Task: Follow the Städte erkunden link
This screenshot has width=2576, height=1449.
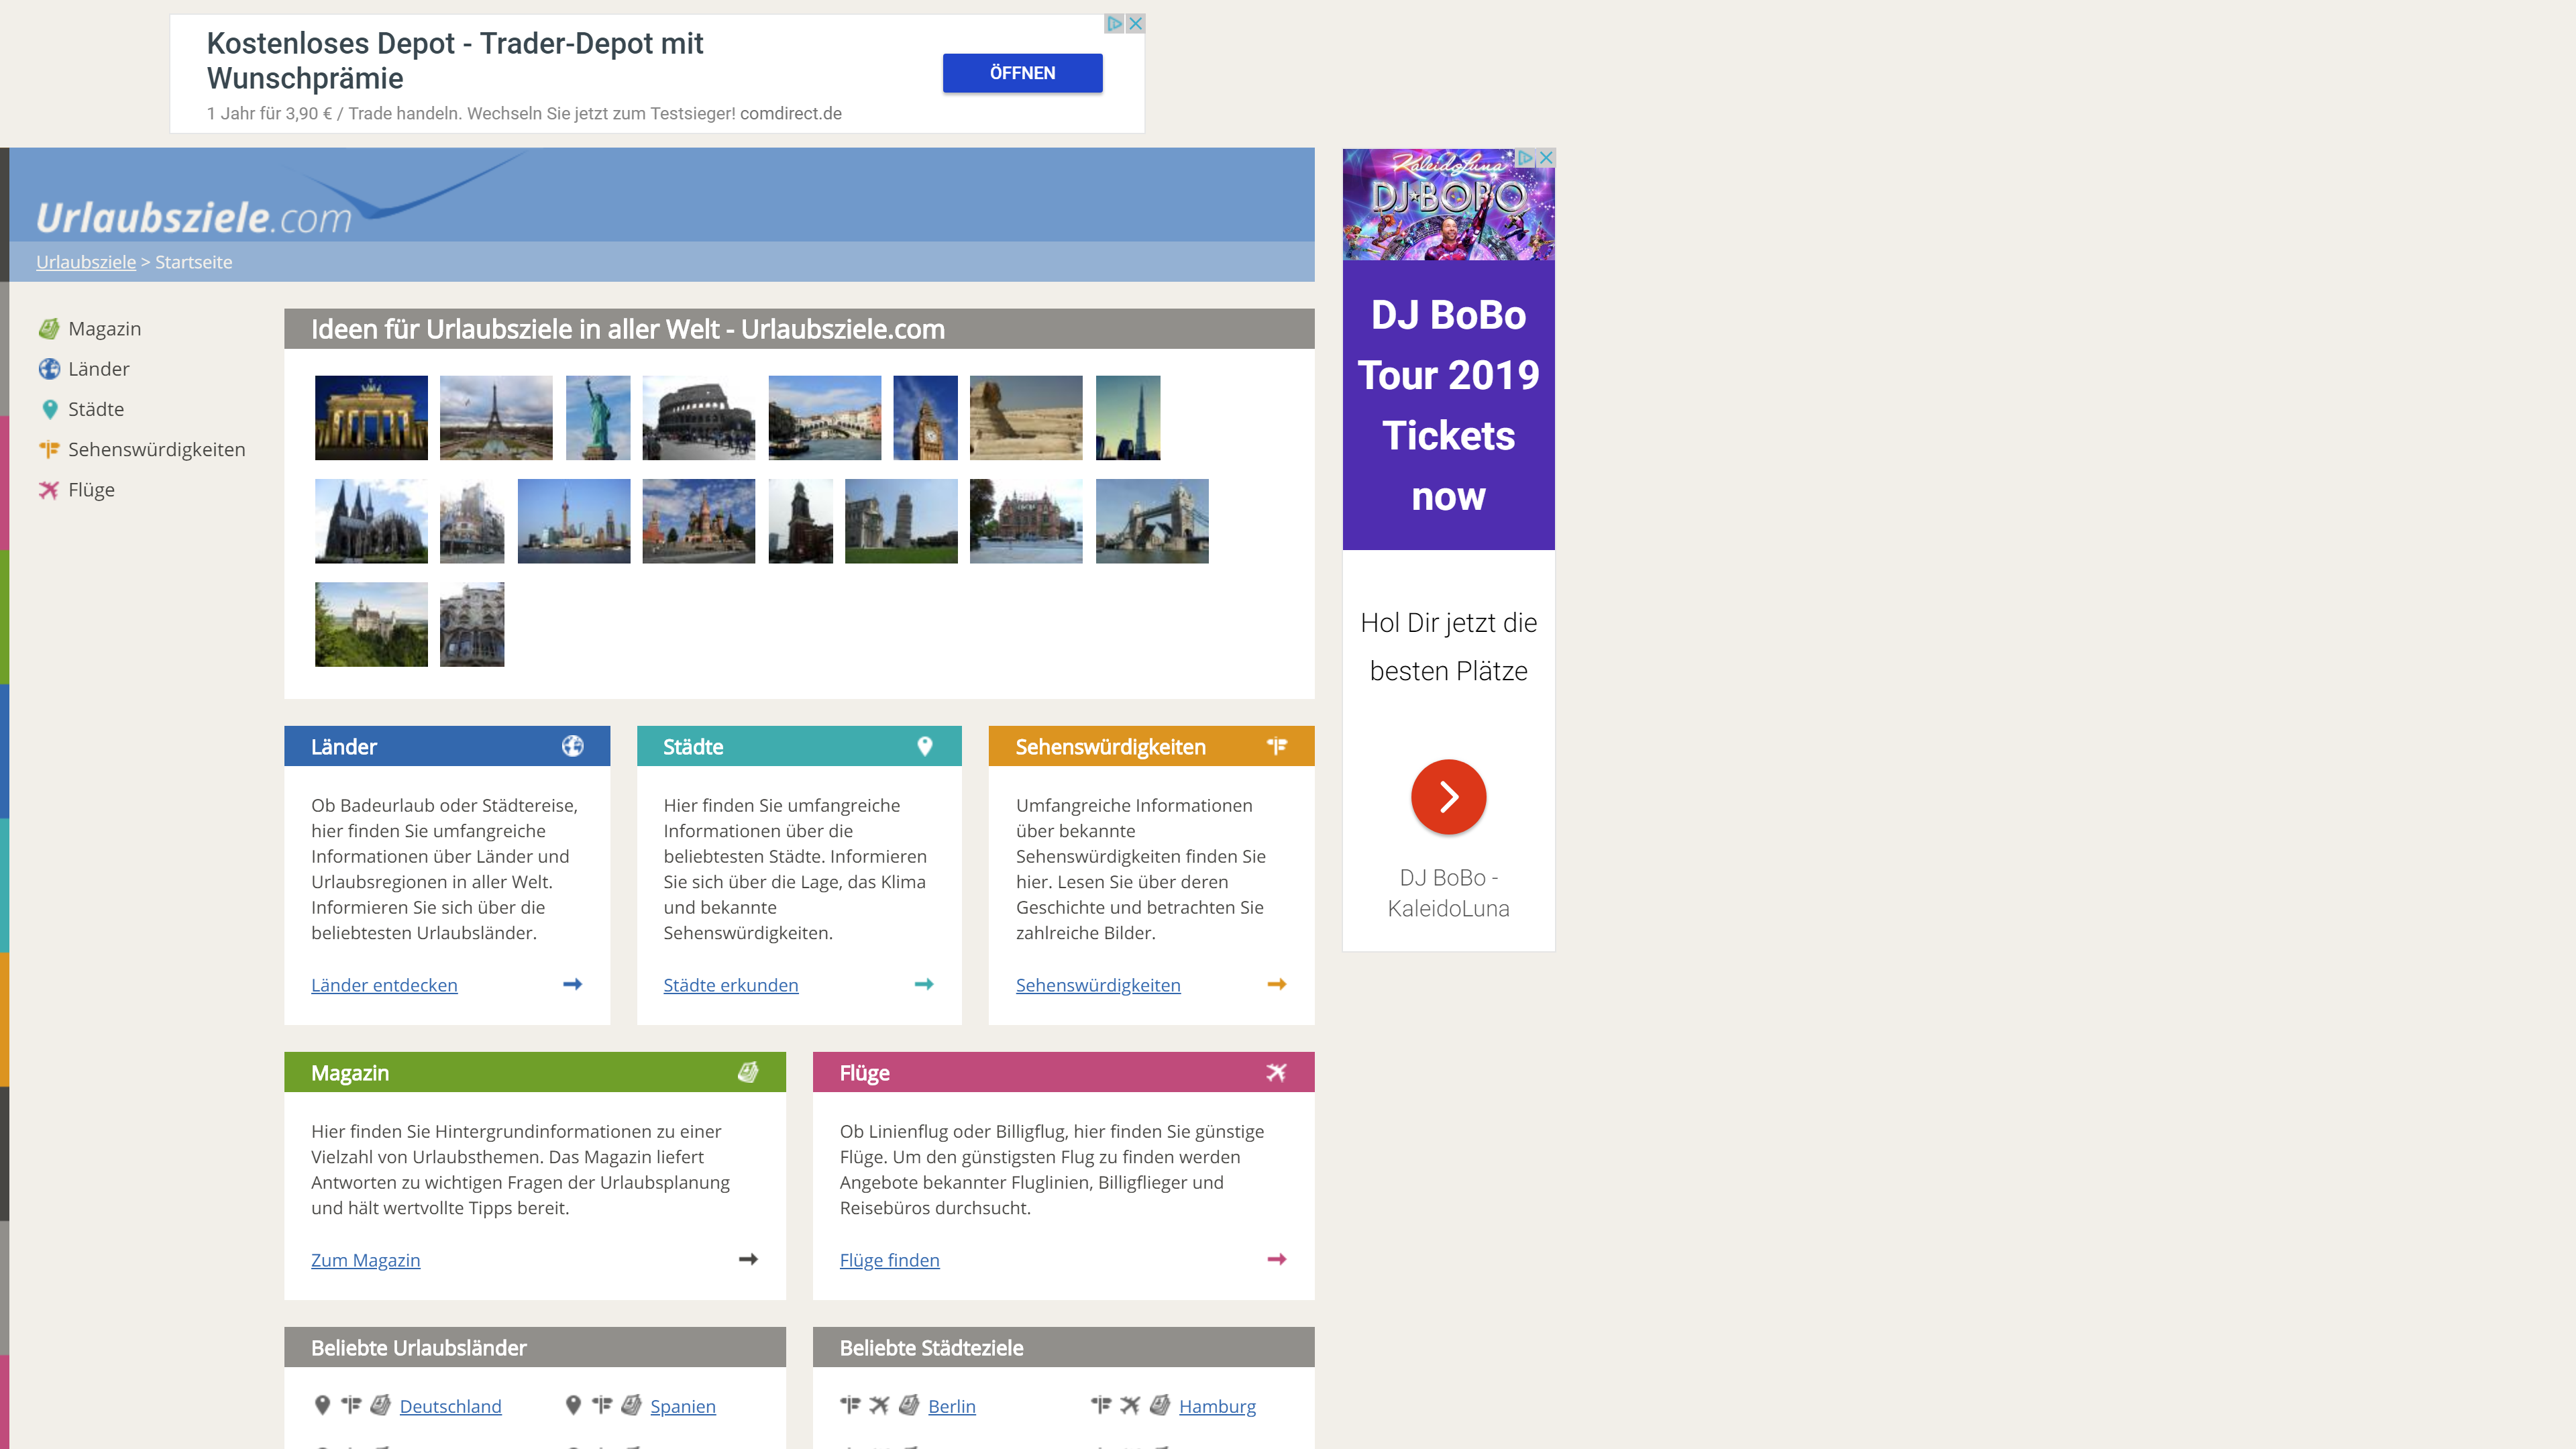Action: click(730, 986)
